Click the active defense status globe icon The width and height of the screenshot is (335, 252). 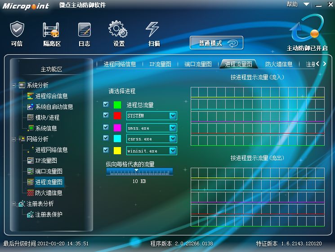(x=307, y=28)
